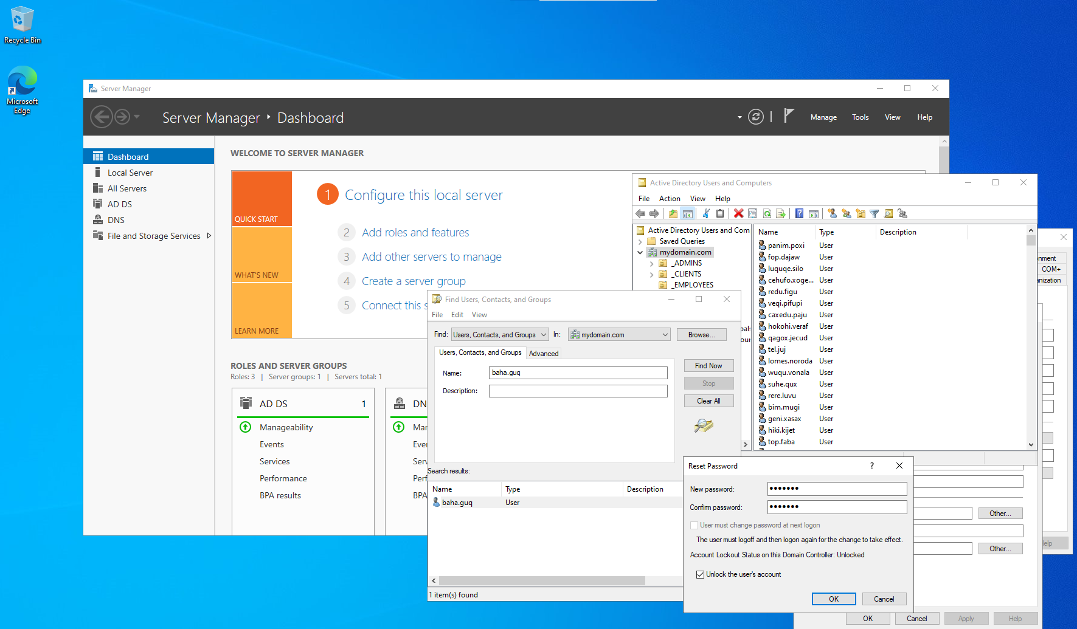The width and height of the screenshot is (1077, 629).
Task: Expand the _CLIENTS organizational unit
Action: 652,274
